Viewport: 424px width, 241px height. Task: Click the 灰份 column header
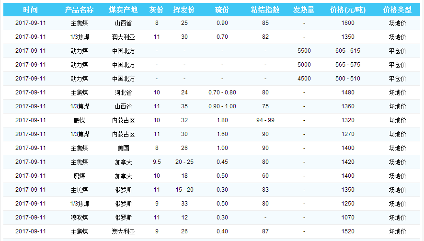[156, 10]
